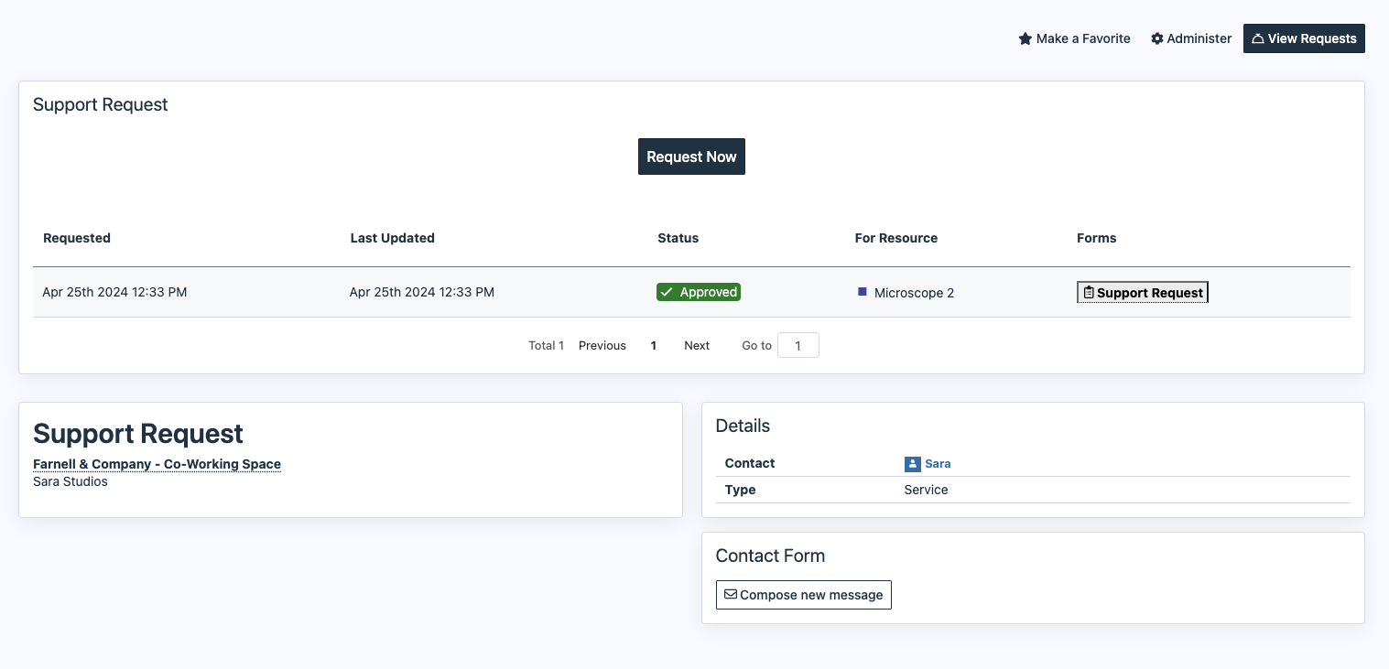1389x669 pixels.
Task: Click the For Resource column header
Action: coord(895,238)
